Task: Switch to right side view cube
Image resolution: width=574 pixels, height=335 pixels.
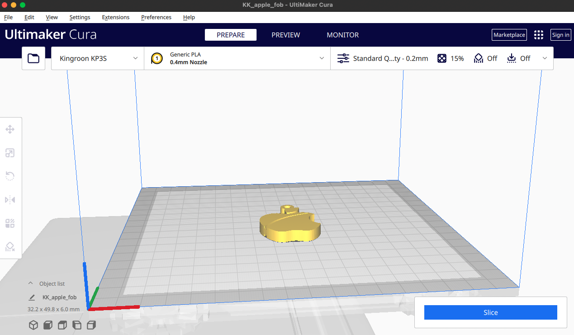Action: point(91,325)
